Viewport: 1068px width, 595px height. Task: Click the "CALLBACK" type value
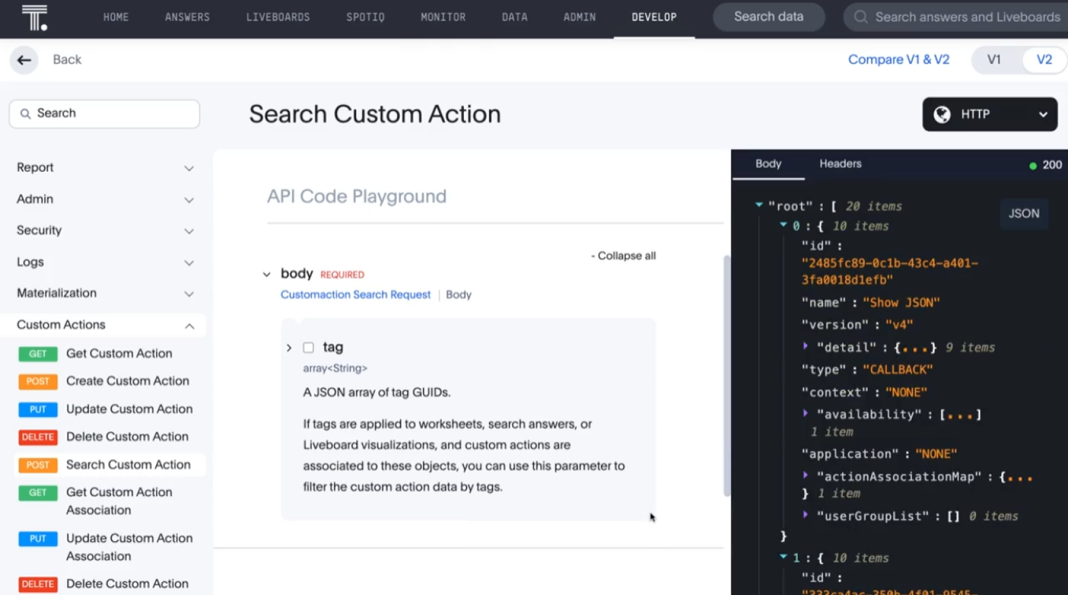point(897,370)
